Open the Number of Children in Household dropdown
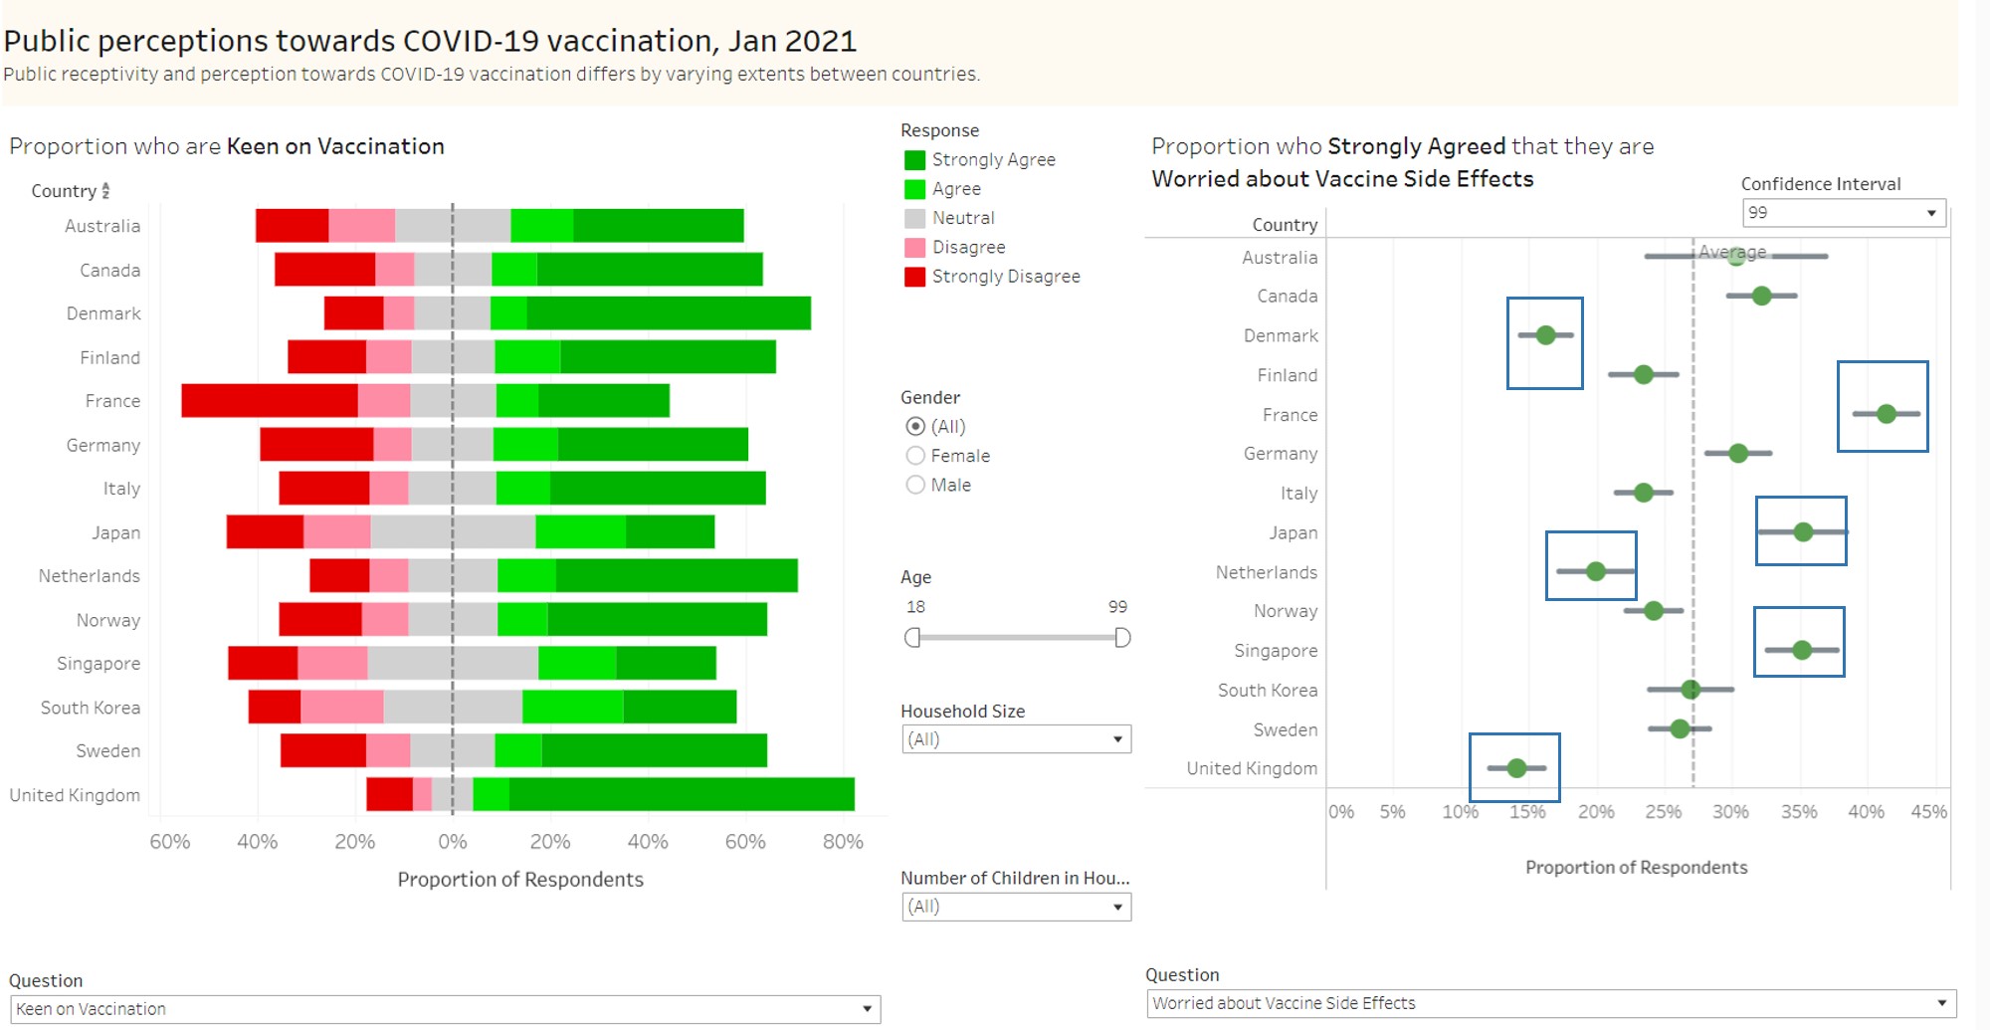This screenshot has width=1990, height=1030. [x=1118, y=907]
